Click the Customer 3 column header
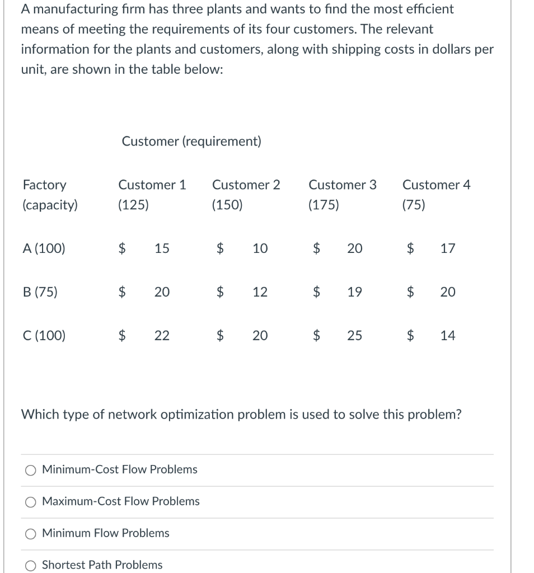This screenshot has width=534, height=573. 342,185
